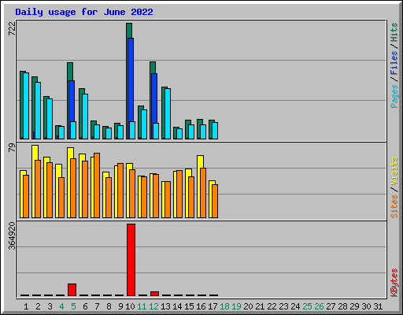Click day 9 on the x-axis

coord(120,306)
